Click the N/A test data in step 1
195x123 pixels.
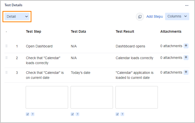(74, 46)
